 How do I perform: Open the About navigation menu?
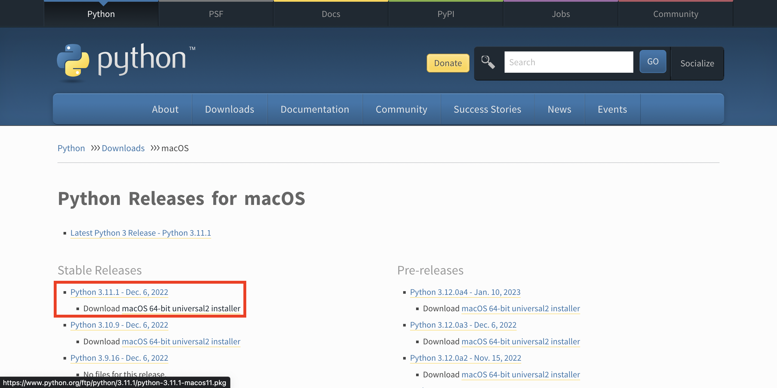(165, 109)
